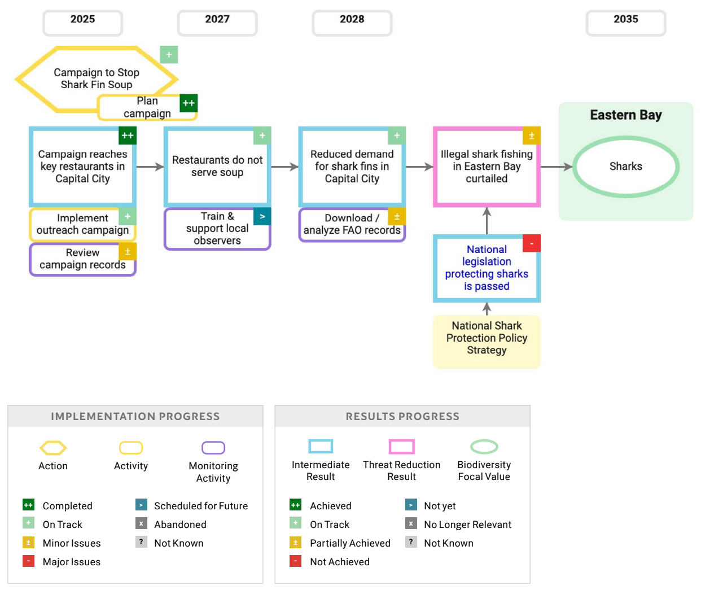The height and width of the screenshot is (594, 701).
Task: Click the Scheduled for Future legend icon
Action: point(141,505)
